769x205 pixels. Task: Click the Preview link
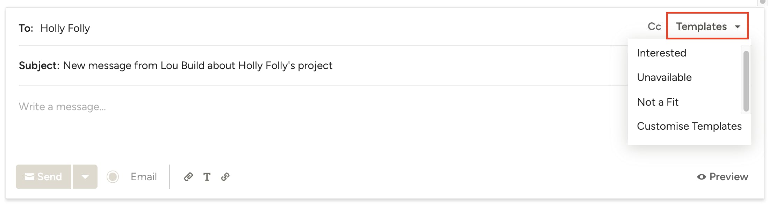click(723, 177)
